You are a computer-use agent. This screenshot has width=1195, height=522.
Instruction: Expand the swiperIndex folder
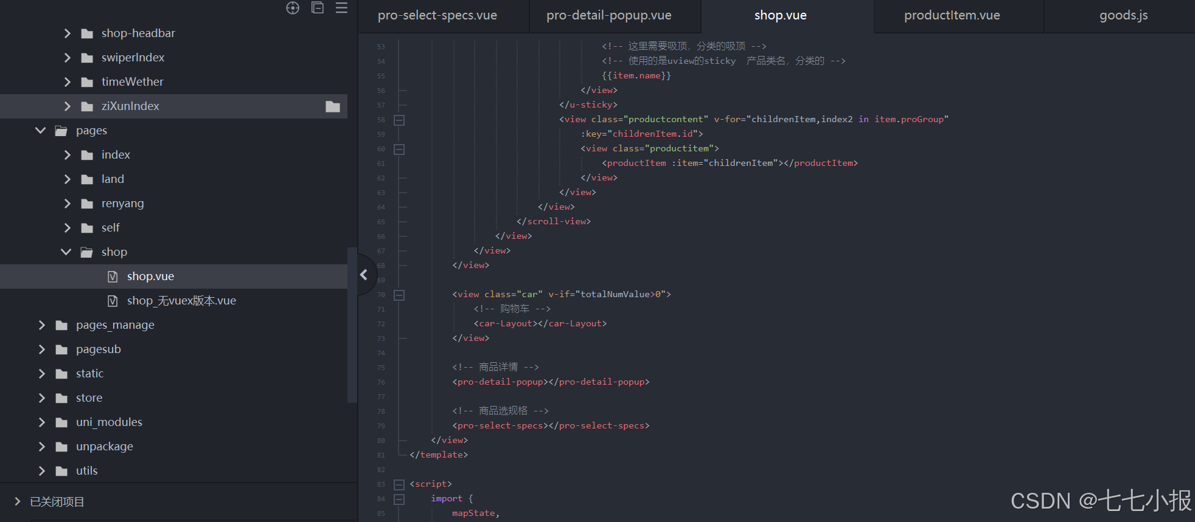tap(67, 58)
